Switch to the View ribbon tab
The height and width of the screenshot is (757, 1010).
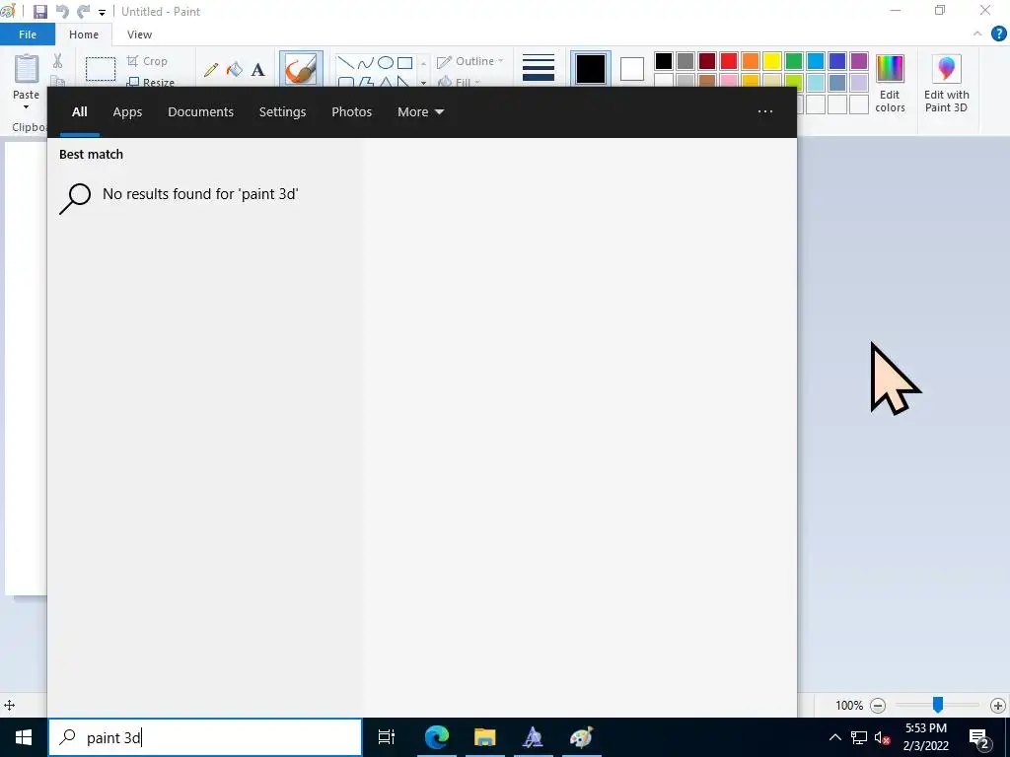(139, 34)
